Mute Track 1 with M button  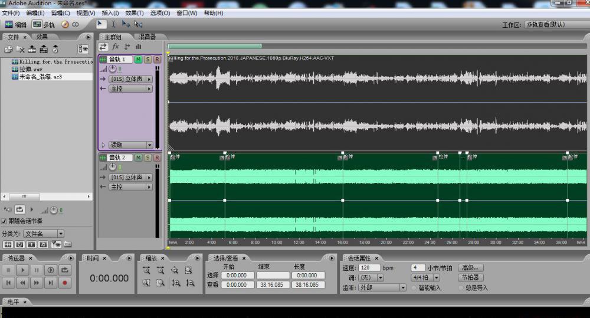[x=139, y=60]
